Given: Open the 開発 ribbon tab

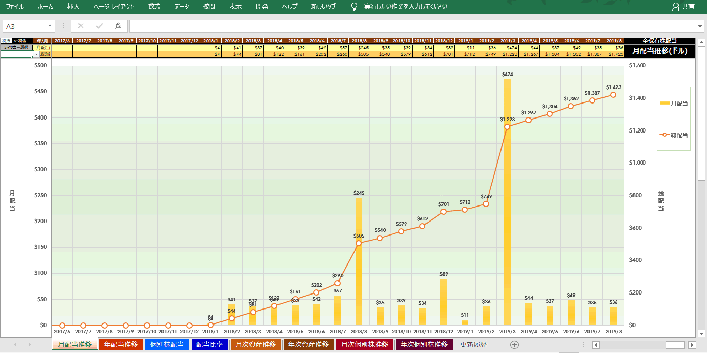Looking at the screenshot, I should coord(262,7).
